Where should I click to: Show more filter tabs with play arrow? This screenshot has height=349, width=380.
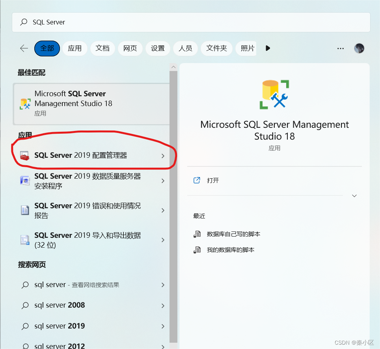coord(268,48)
